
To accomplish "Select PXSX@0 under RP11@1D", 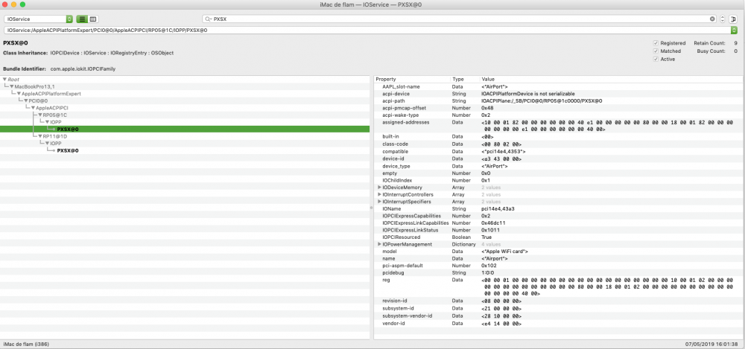I will 68,150.
